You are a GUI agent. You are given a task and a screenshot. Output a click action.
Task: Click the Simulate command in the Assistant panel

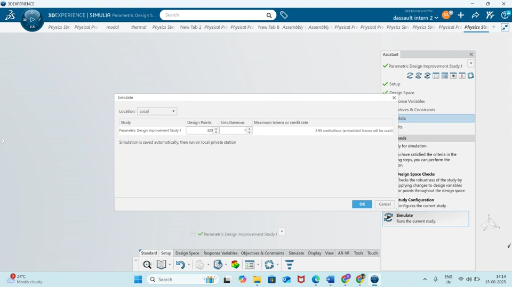[x=426, y=218]
